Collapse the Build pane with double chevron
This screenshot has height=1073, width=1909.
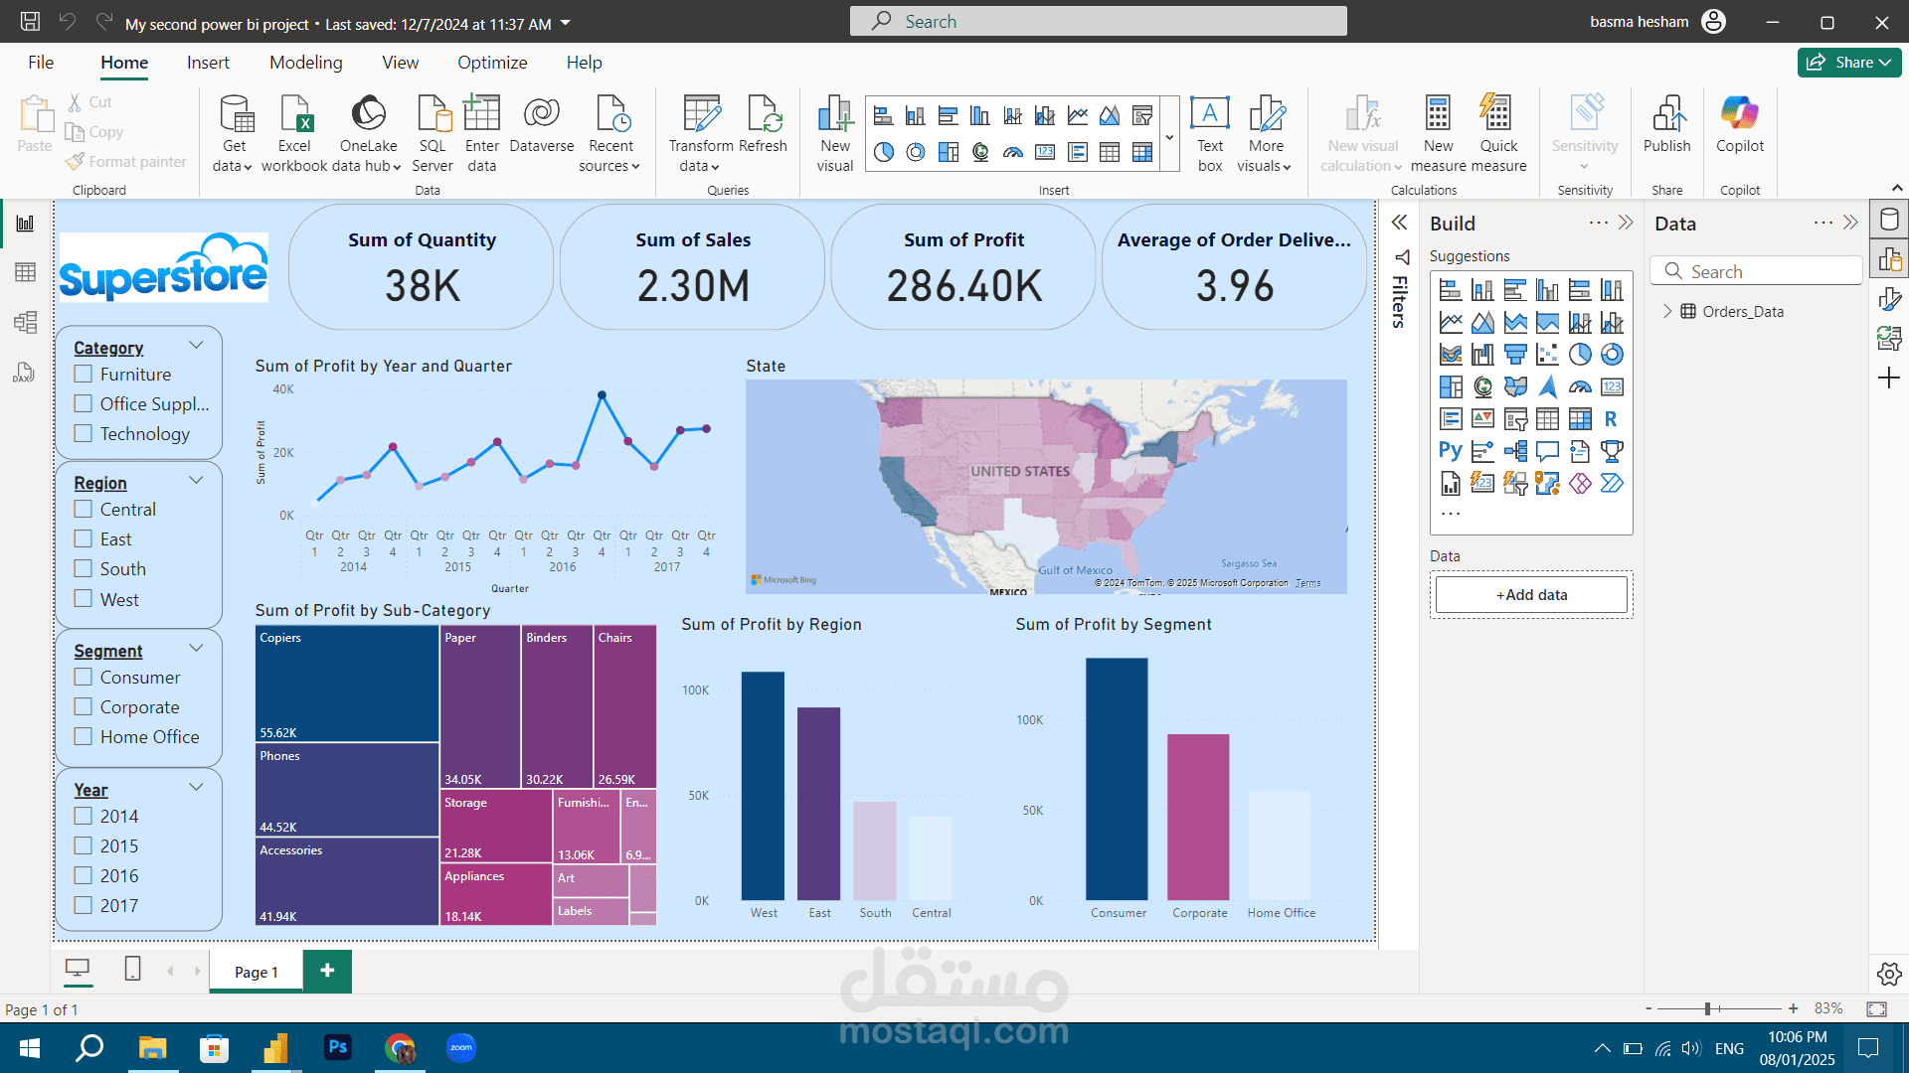click(x=1626, y=223)
